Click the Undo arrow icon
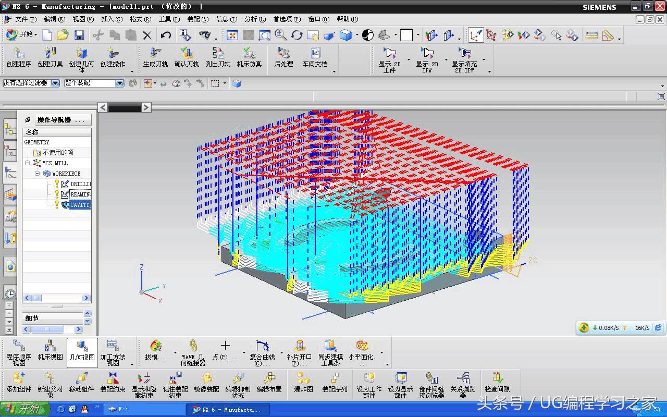This screenshot has height=417, width=667. click(x=166, y=35)
